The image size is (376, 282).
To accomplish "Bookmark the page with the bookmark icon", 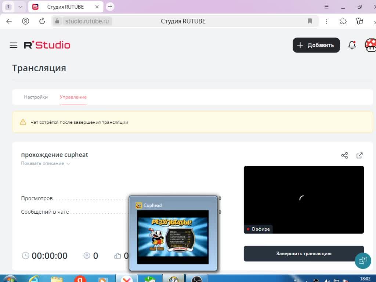I will (x=310, y=21).
